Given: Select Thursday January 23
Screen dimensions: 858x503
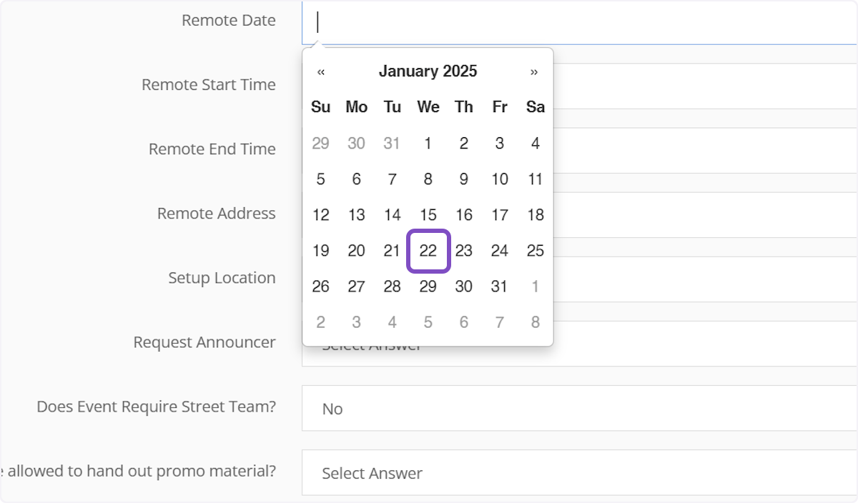Looking at the screenshot, I should 463,251.
